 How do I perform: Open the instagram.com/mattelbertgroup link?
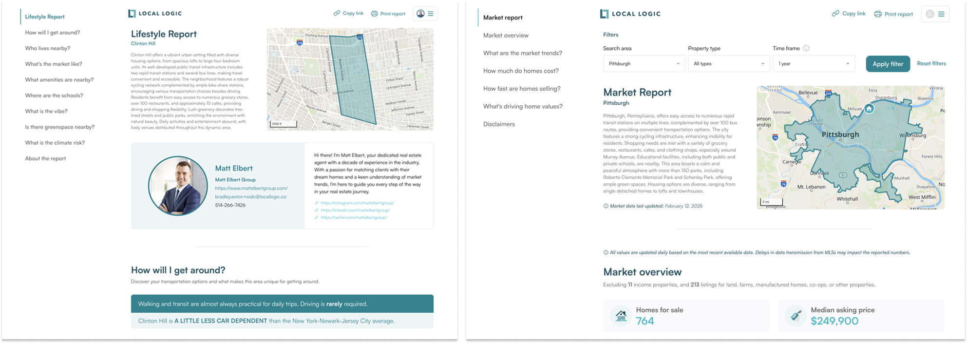357,203
